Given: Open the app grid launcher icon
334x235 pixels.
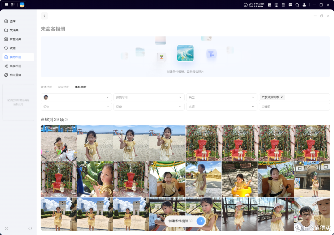Looking at the screenshot, I should pos(13,5).
